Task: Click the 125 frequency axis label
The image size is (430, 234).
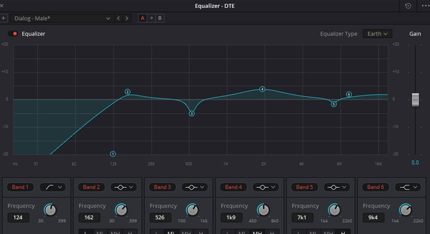Action: pyautogui.click(x=113, y=164)
